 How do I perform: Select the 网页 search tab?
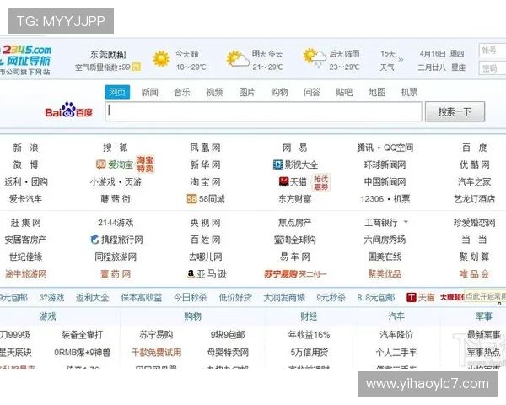(x=117, y=92)
